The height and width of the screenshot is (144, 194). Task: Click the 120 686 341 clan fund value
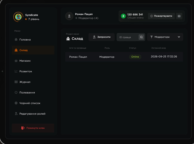click(135, 15)
